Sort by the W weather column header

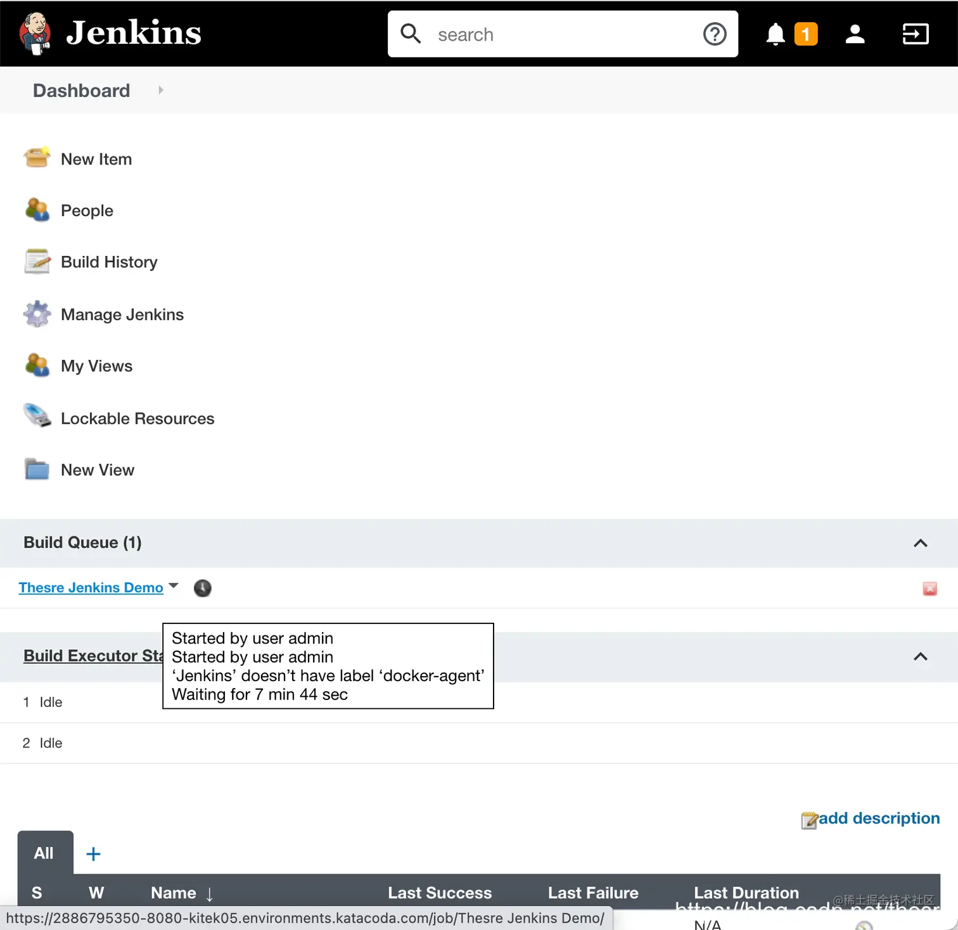point(96,893)
